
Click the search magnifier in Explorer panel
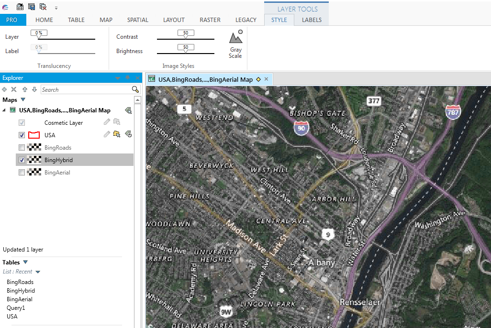pyautogui.click(x=135, y=89)
